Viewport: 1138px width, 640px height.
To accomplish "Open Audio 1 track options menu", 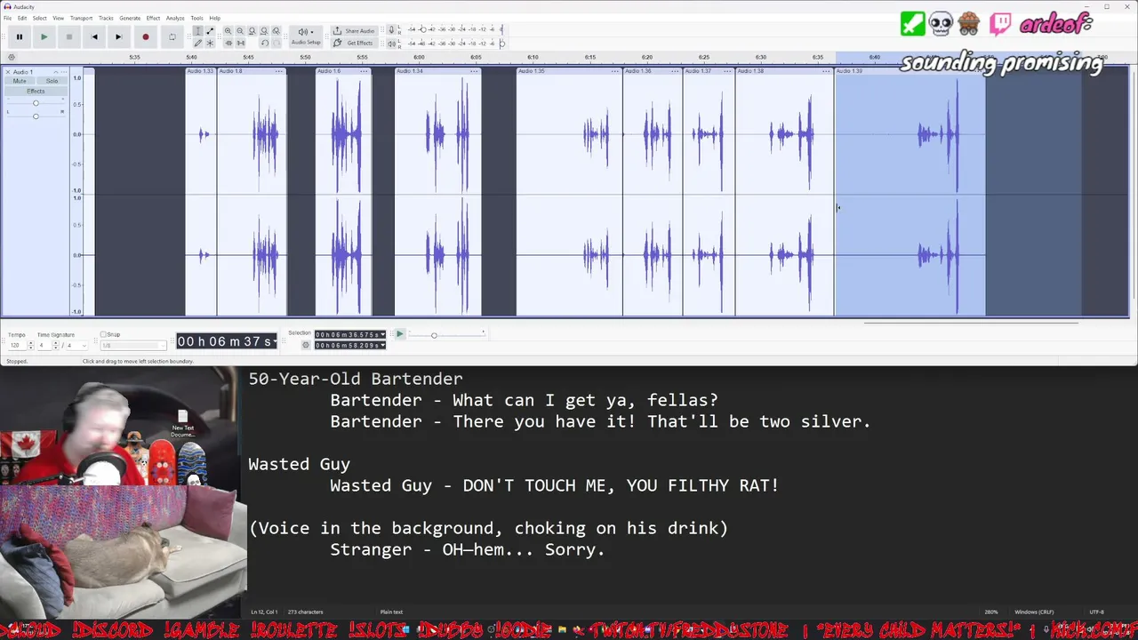I will 64,72.
